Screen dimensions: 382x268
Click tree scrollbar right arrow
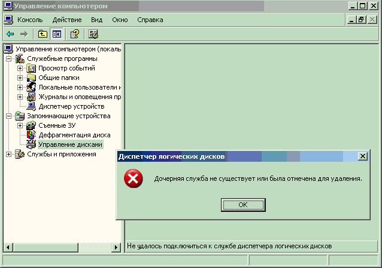116,247
